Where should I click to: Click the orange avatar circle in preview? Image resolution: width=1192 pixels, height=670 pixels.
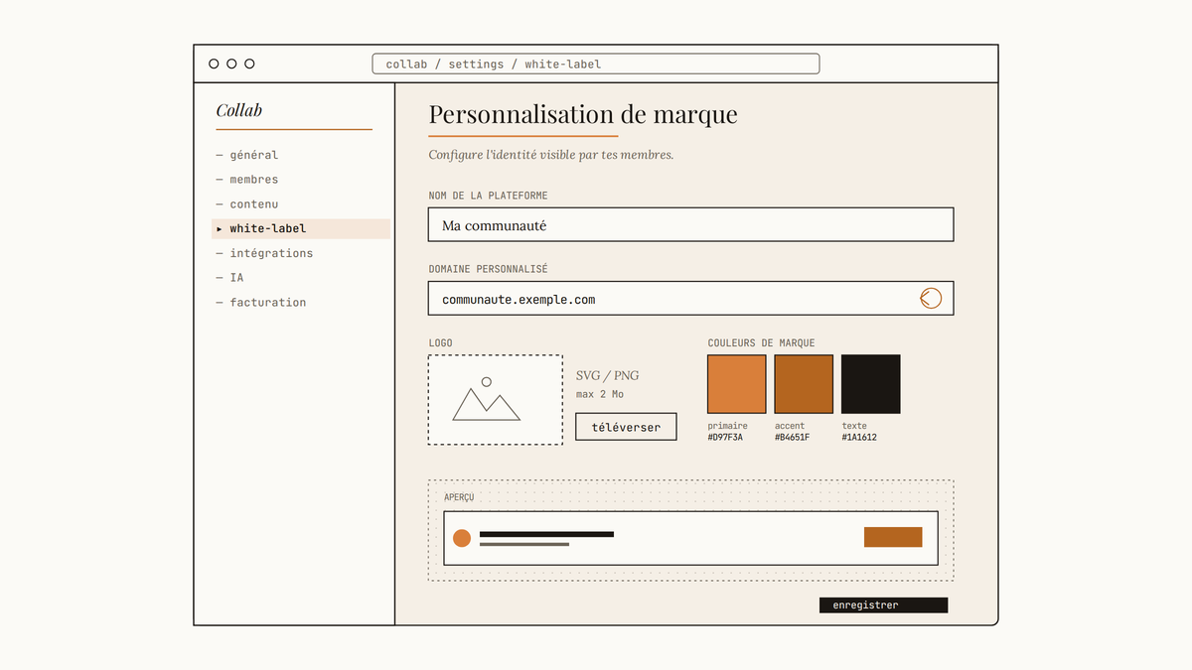[x=462, y=538]
